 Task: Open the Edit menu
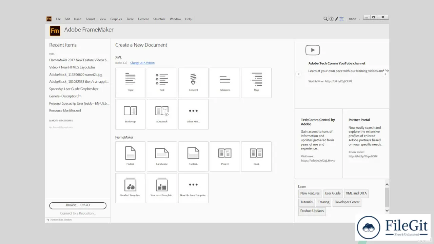[x=67, y=19]
